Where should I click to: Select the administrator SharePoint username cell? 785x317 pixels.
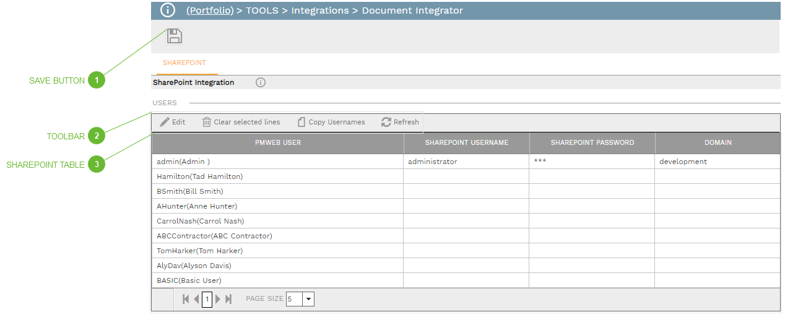pos(467,162)
